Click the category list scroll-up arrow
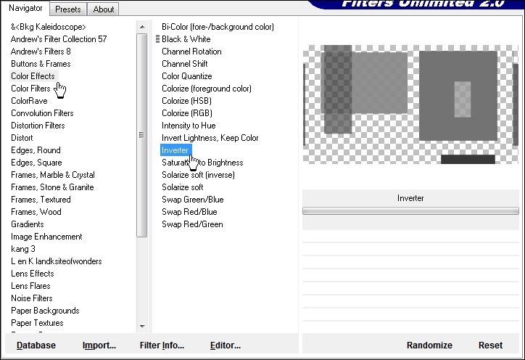Screen dimensions: 525x360 (142, 27)
